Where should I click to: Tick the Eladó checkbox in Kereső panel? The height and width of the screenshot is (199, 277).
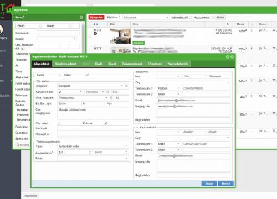point(40,26)
